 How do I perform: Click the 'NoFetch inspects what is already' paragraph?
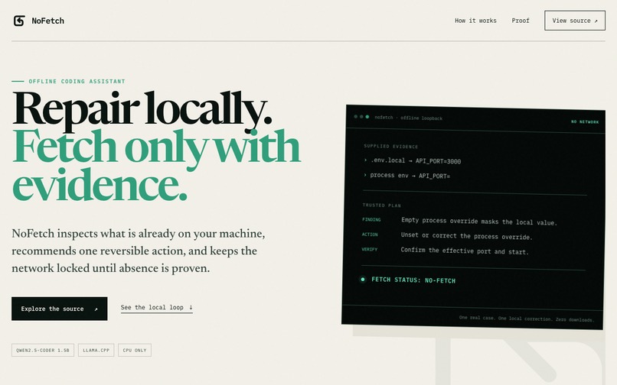(139, 251)
